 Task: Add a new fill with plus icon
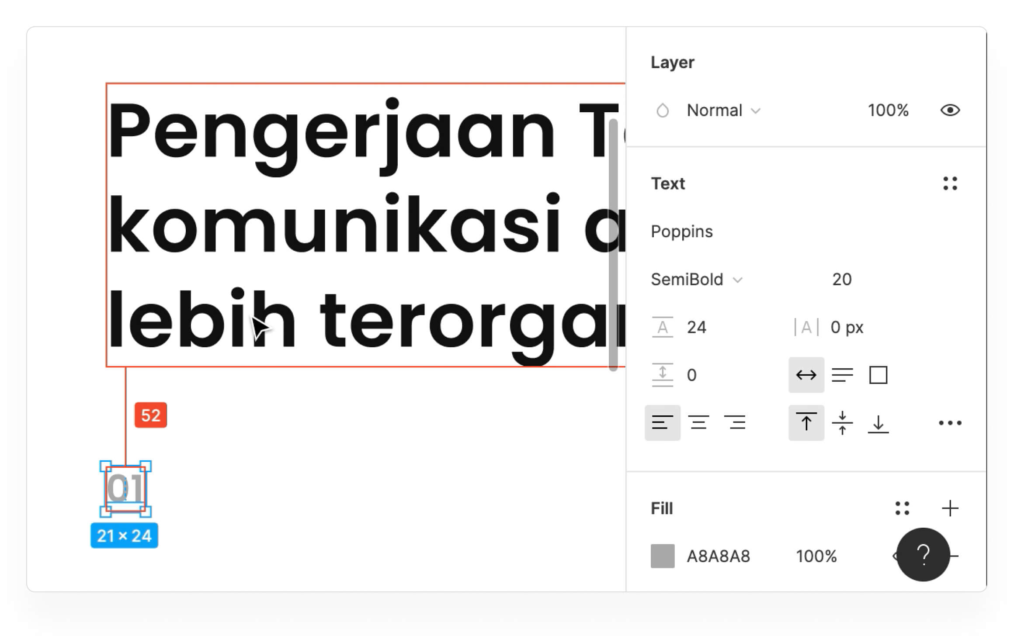pos(950,508)
